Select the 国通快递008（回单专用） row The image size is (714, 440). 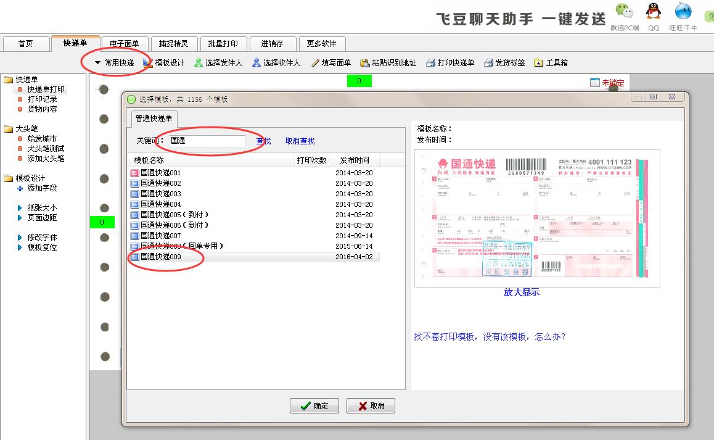pos(254,246)
